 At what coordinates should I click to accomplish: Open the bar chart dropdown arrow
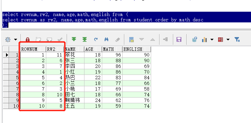tap(212, 39)
